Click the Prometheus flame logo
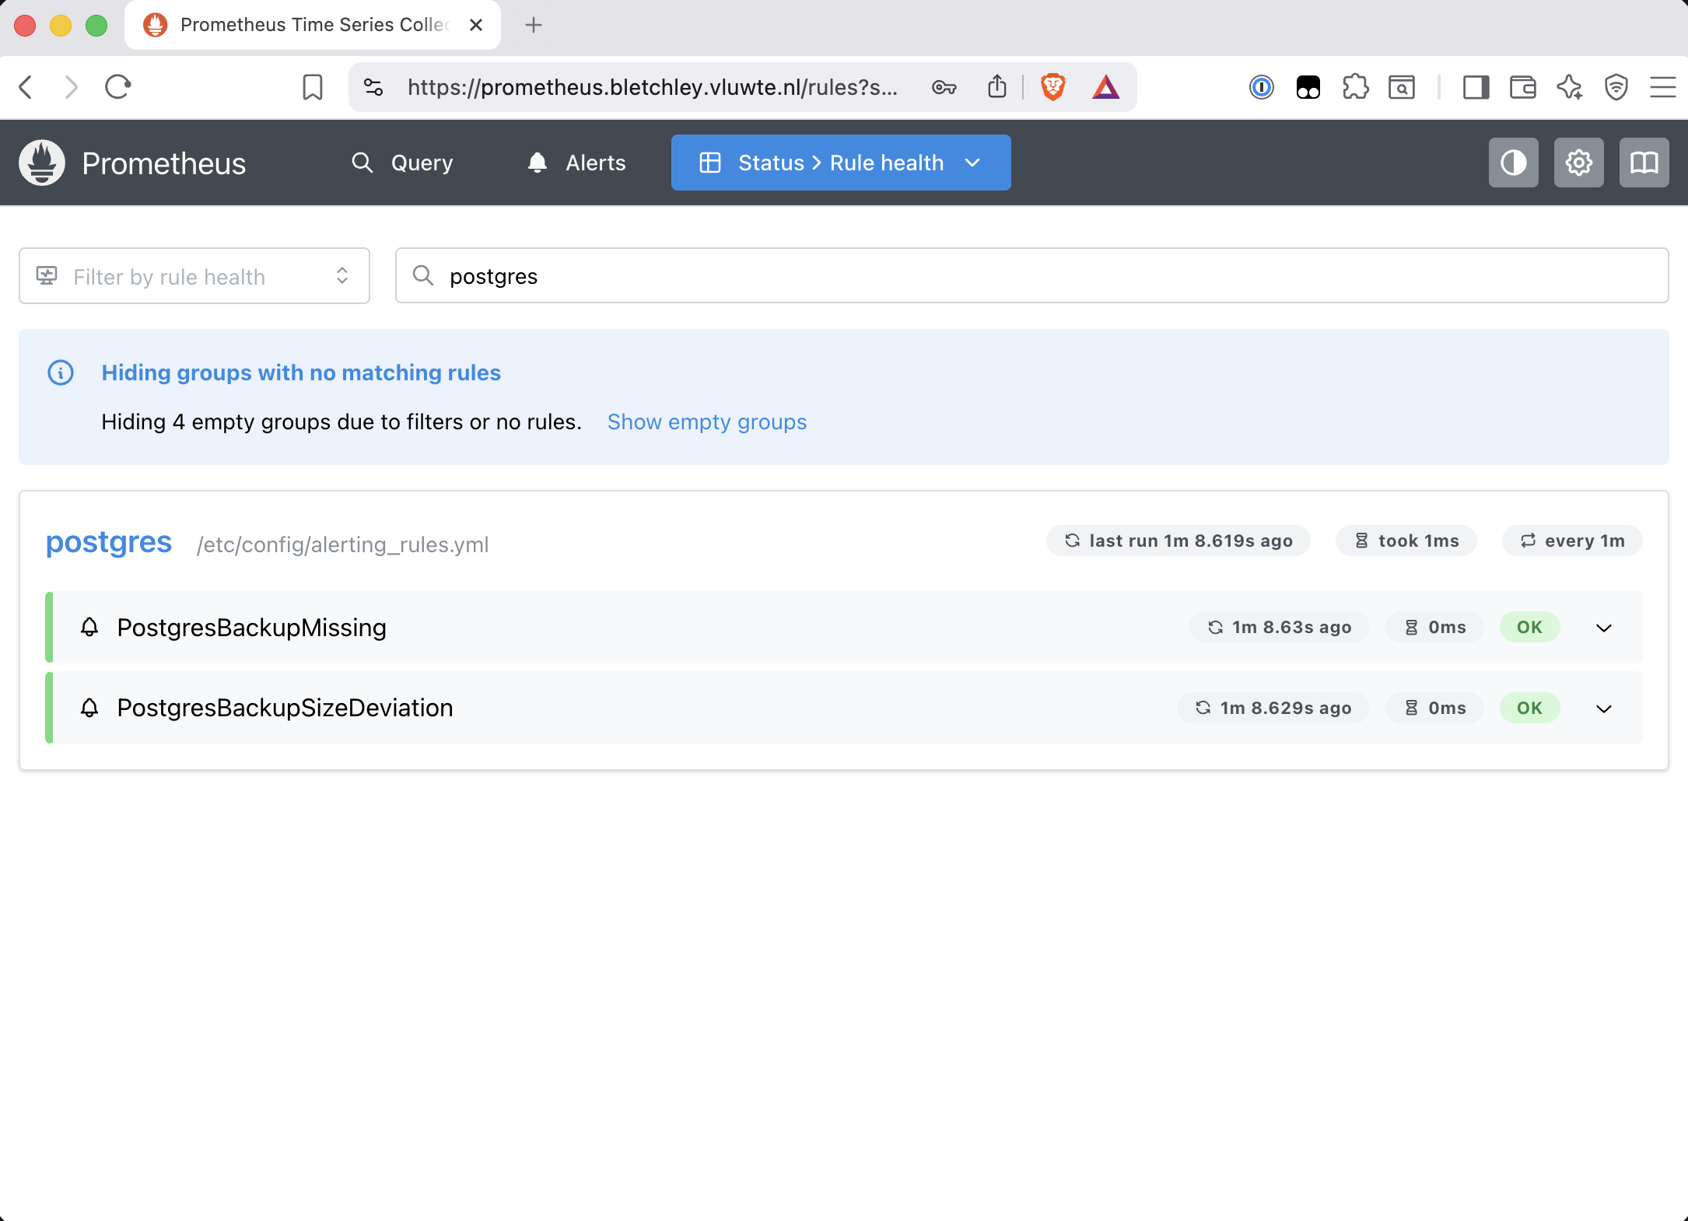The image size is (1688, 1221). click(42, 163)
